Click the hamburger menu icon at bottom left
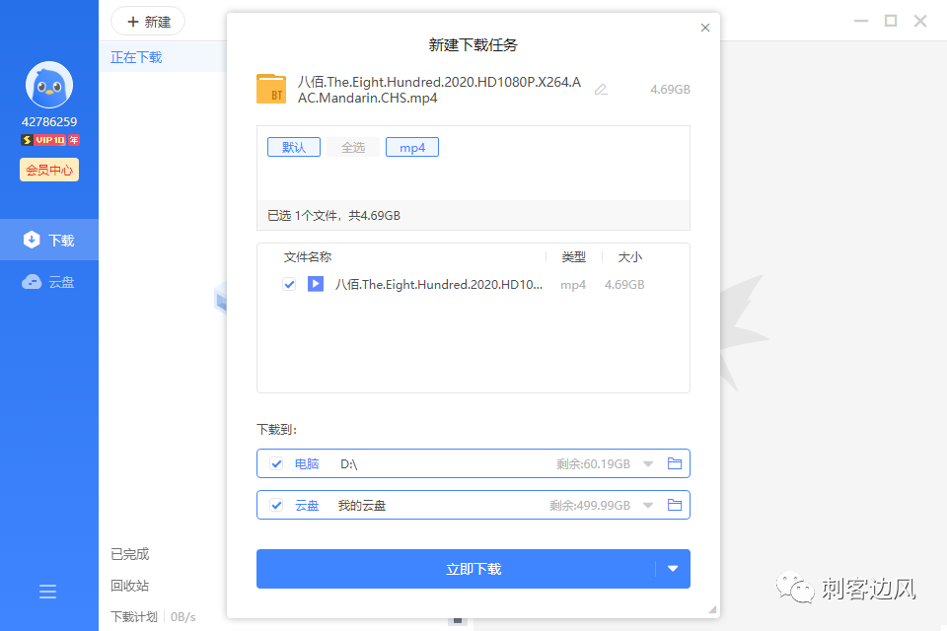The width and height of the screenshot is (947, 631). tap(47, 591)
